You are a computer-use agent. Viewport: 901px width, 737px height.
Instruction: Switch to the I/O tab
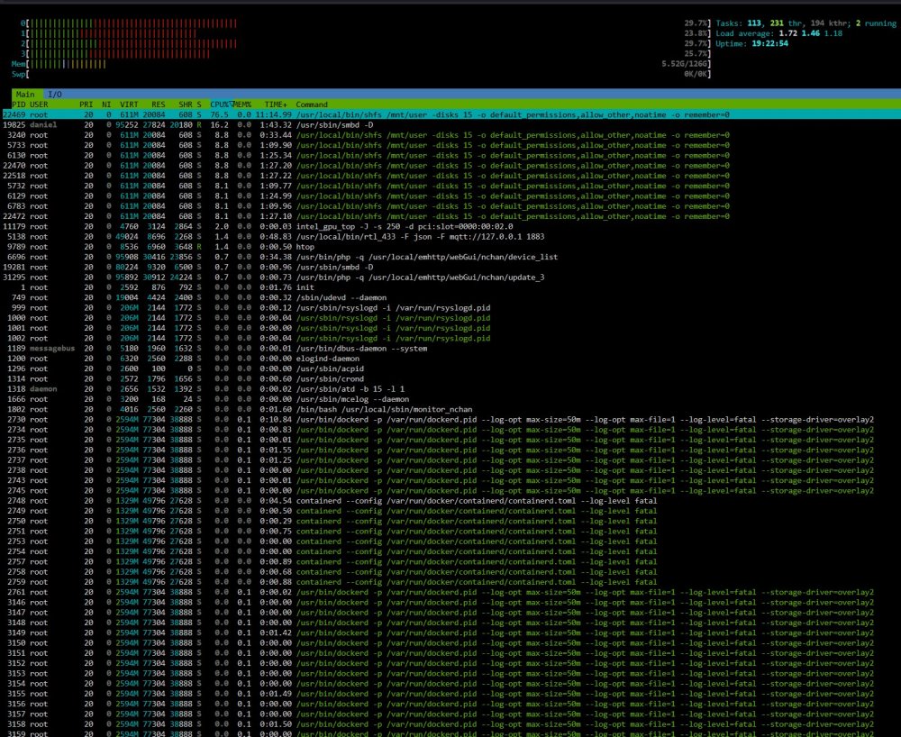pyautogui.click(x=55, y=95)
